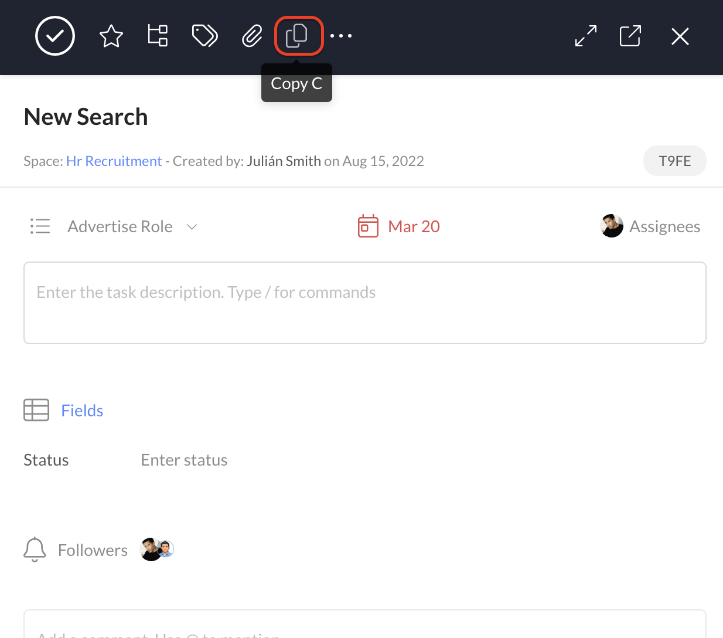This screenshot has height=638, width=723.
Task: Edit the New Search task title
Action: (86, 117)
